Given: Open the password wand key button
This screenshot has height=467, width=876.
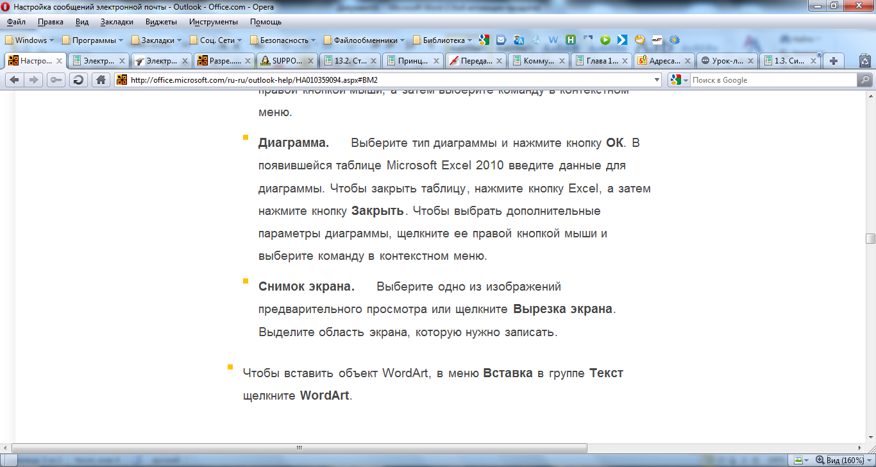Looking at the screenshot, I should pos(56,80).
